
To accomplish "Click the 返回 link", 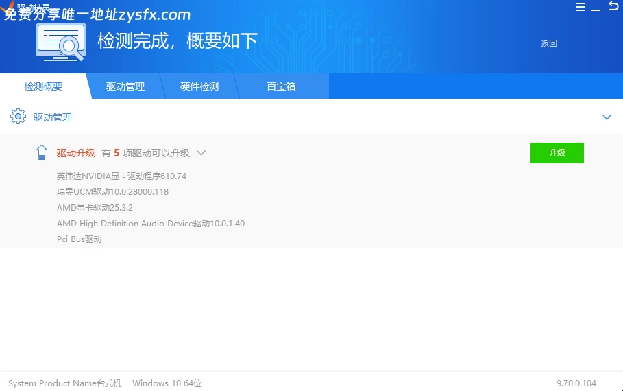I will (549, 44).
